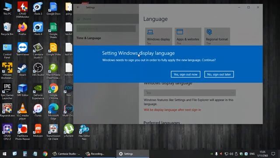Open Regional format tile
Image resolution: width=280 pixels, height=158 pixels.
click(217, 36)
